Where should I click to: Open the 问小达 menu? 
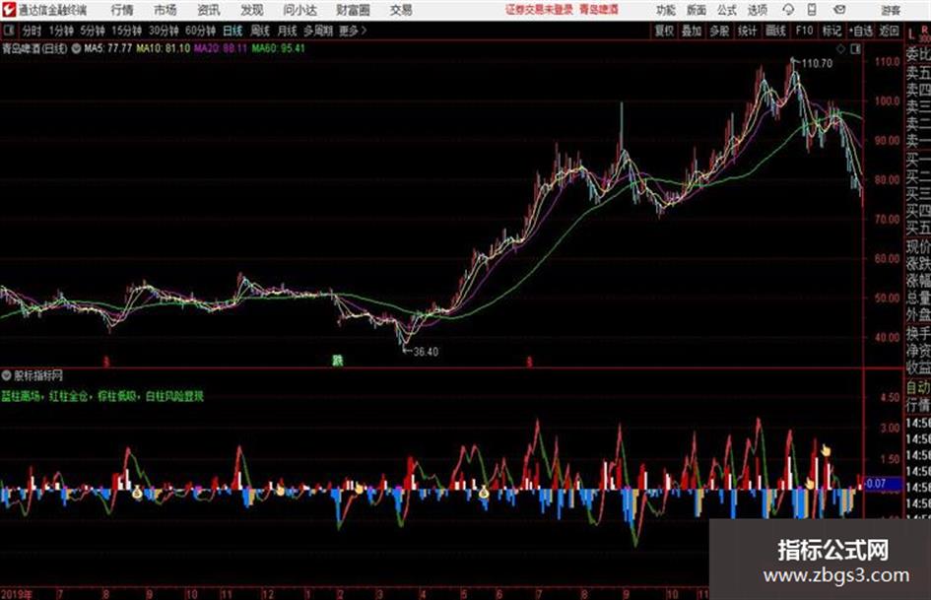click(299, 10)
